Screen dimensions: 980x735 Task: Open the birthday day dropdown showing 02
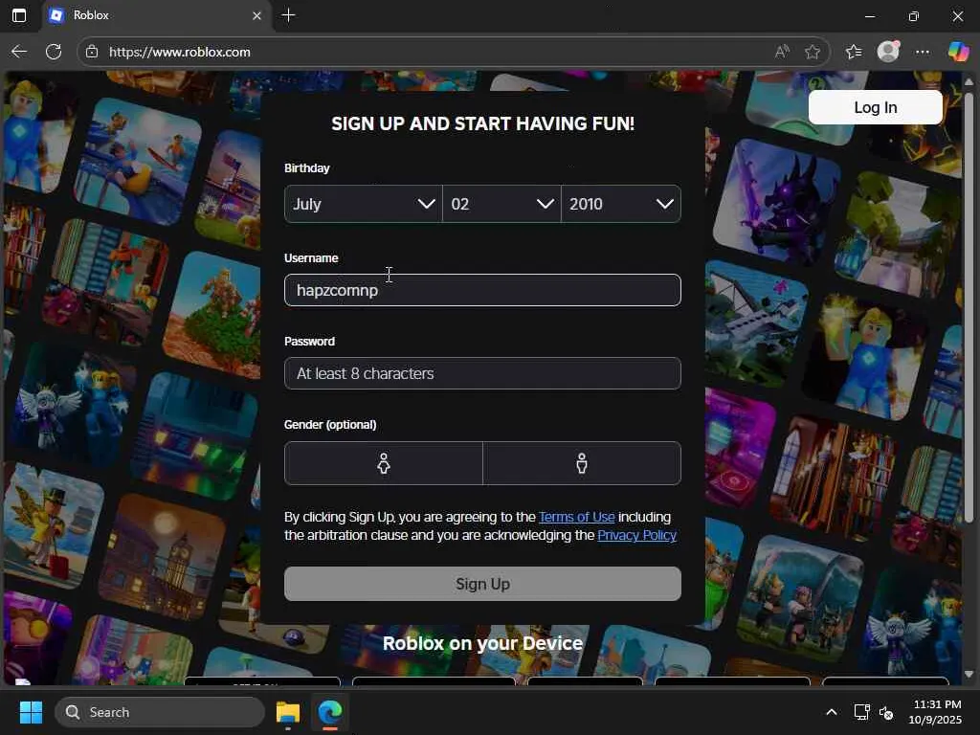[x=501, y=204]
